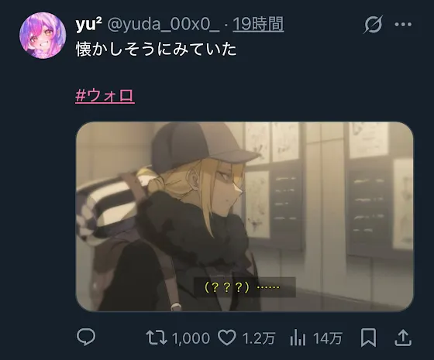Bookmark this post
Screen dimensions: 434x360
coord(368,338)
